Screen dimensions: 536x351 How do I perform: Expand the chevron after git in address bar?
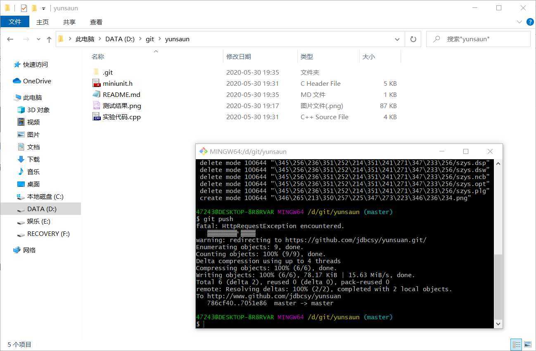coord(159,39)
